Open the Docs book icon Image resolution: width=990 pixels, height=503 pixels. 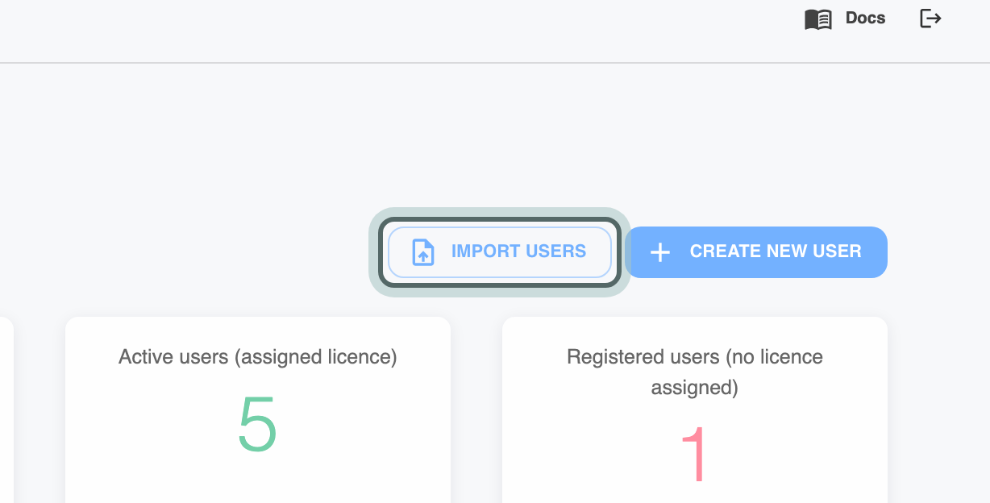818,19
